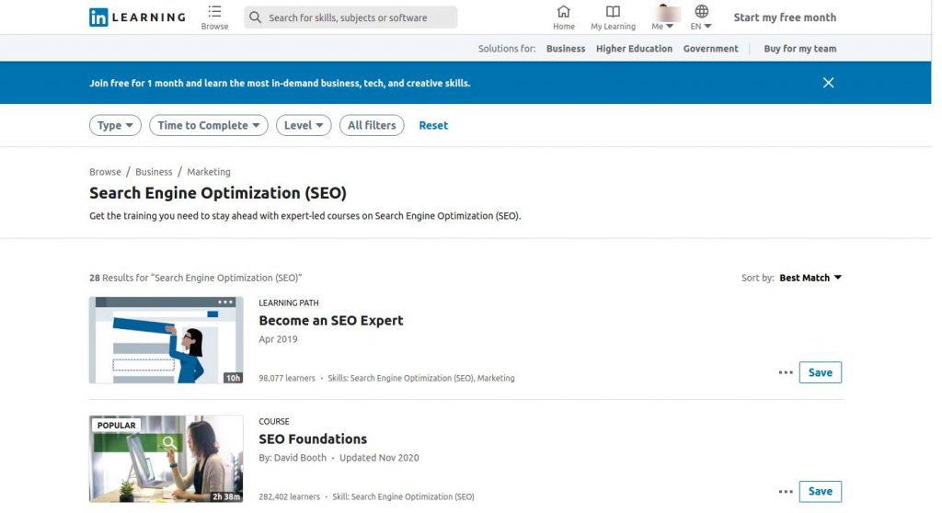Click the '98,077 learners' text
The height and width of the screenshot is (513, 942).
click(x=287, y=378)
